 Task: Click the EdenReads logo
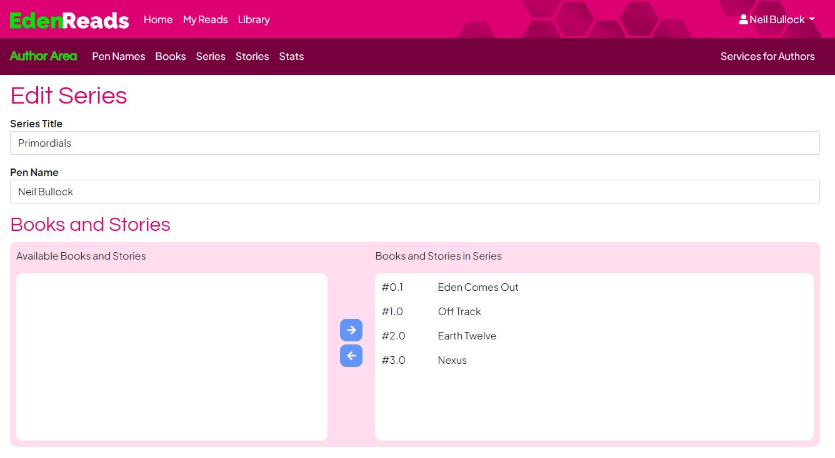coord(69,20)
